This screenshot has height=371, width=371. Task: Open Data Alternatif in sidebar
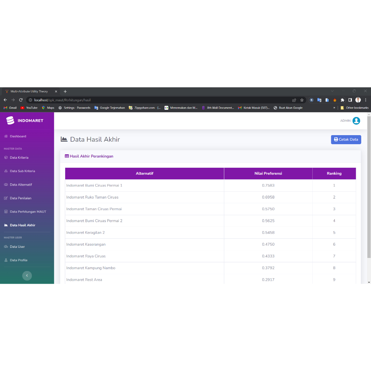tap(18, 184)
